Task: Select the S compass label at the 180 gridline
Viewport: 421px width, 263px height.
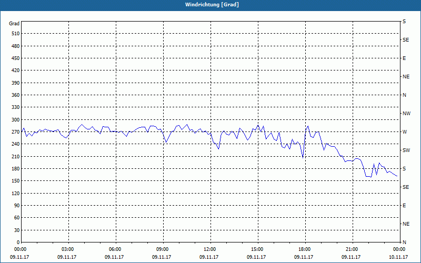Action: point(404,169)
